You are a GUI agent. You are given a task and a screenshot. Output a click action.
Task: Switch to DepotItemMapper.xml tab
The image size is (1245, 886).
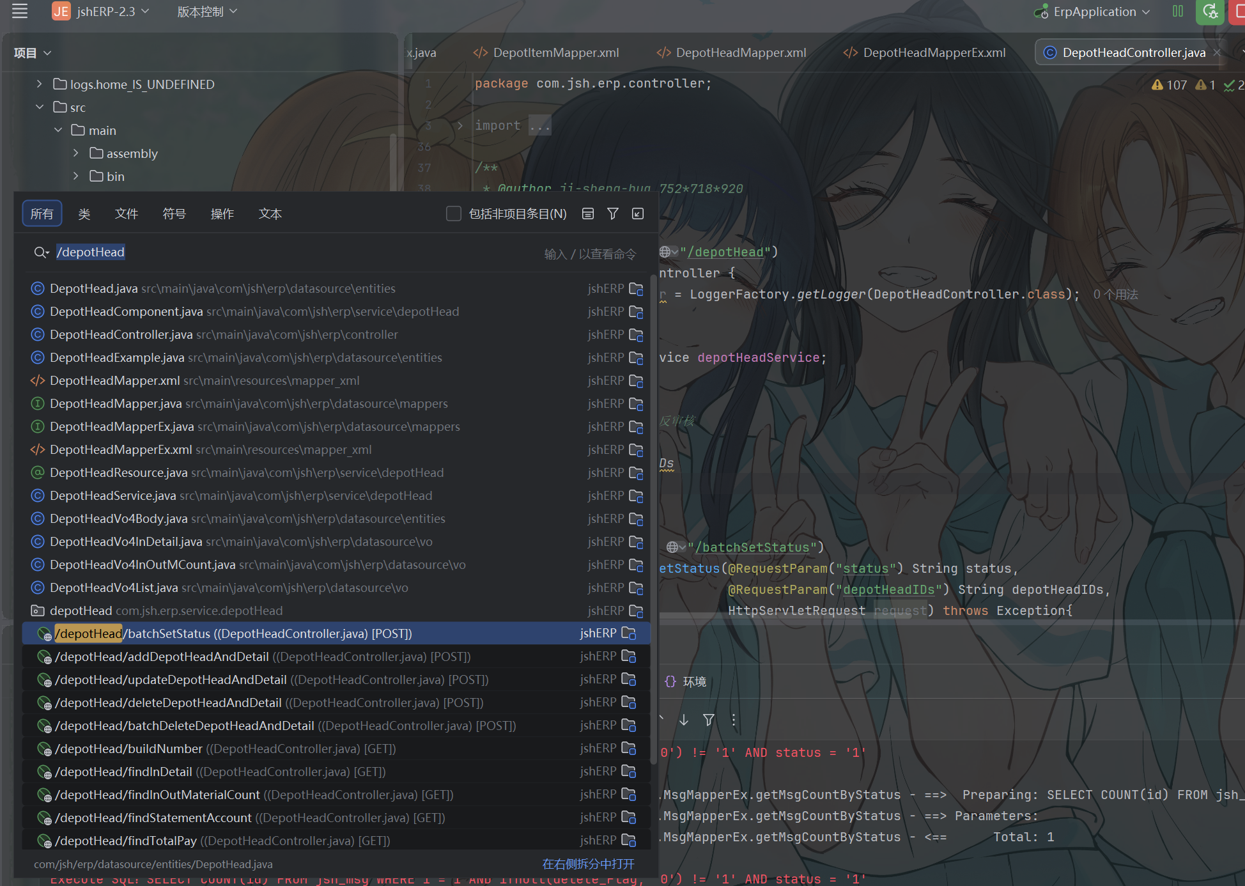[546, 52]
